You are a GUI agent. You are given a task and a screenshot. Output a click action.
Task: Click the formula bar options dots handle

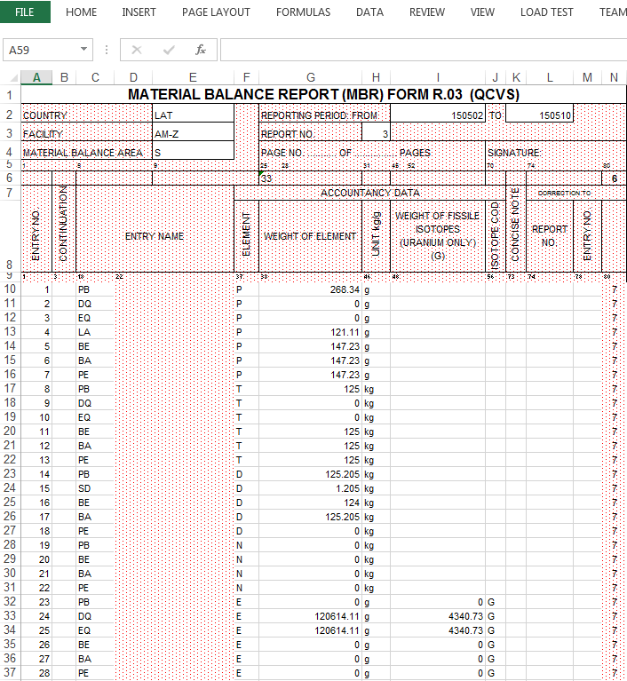pos(107,51)
